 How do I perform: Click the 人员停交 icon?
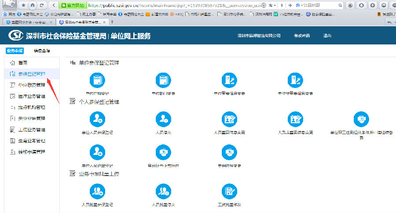pyautogui.click(x=163, y=119)
